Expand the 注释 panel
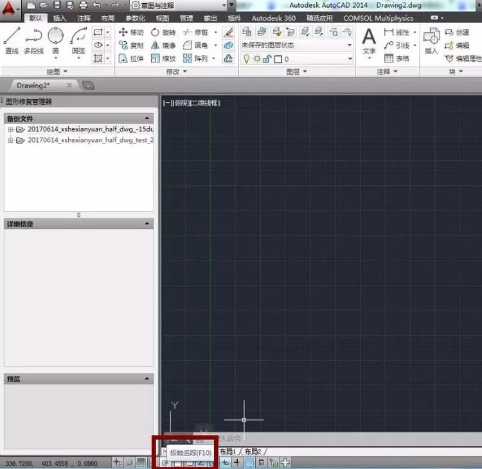 (388, 71)
